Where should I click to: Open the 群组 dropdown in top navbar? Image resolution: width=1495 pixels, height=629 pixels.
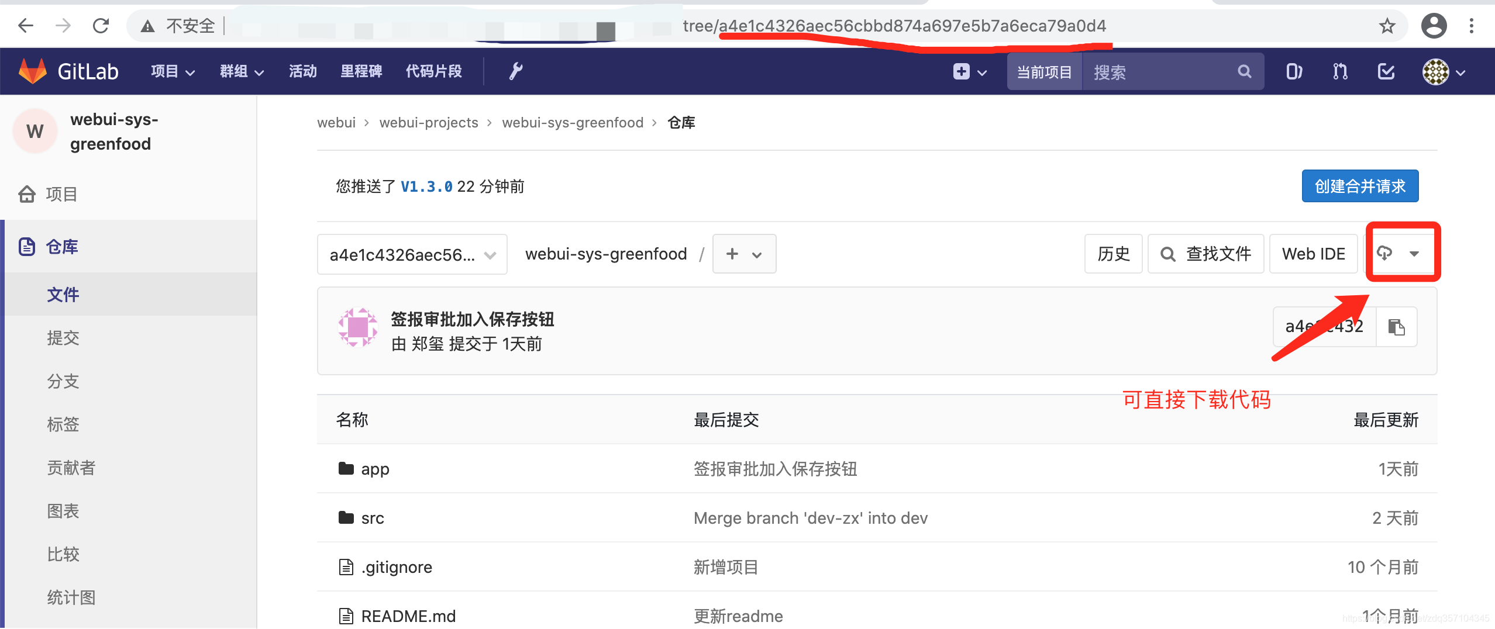tap(242, 71)
